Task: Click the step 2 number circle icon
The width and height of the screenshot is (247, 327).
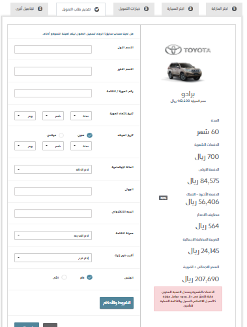Action: click(190, 9)
